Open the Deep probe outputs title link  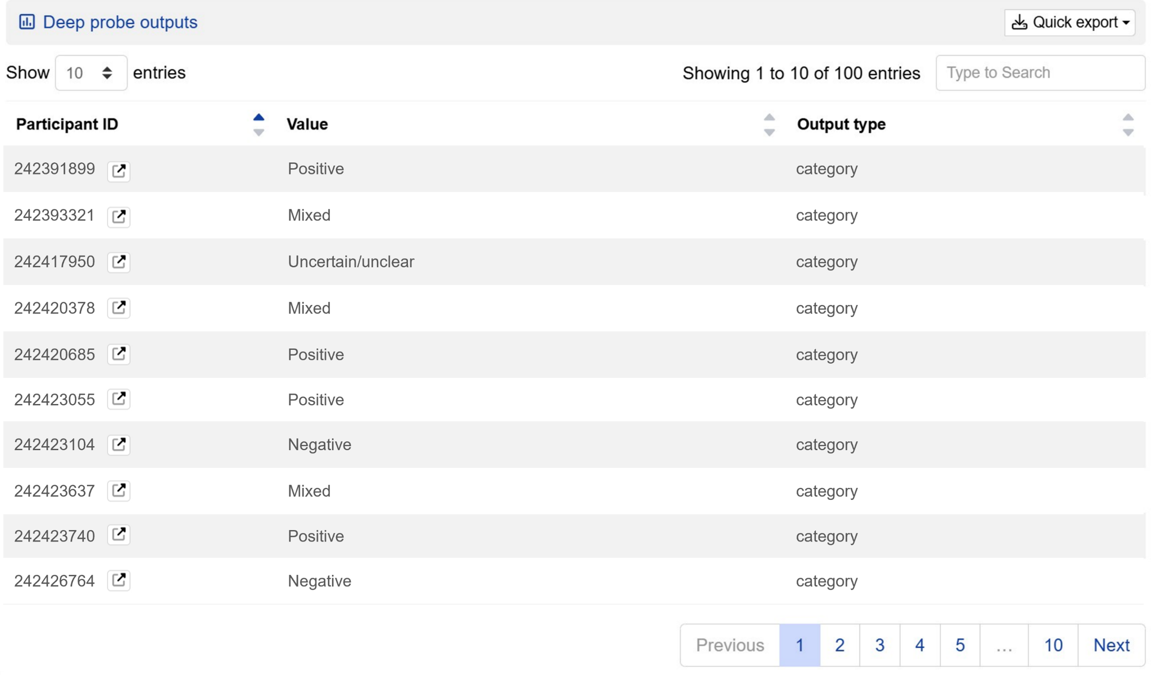120,22
